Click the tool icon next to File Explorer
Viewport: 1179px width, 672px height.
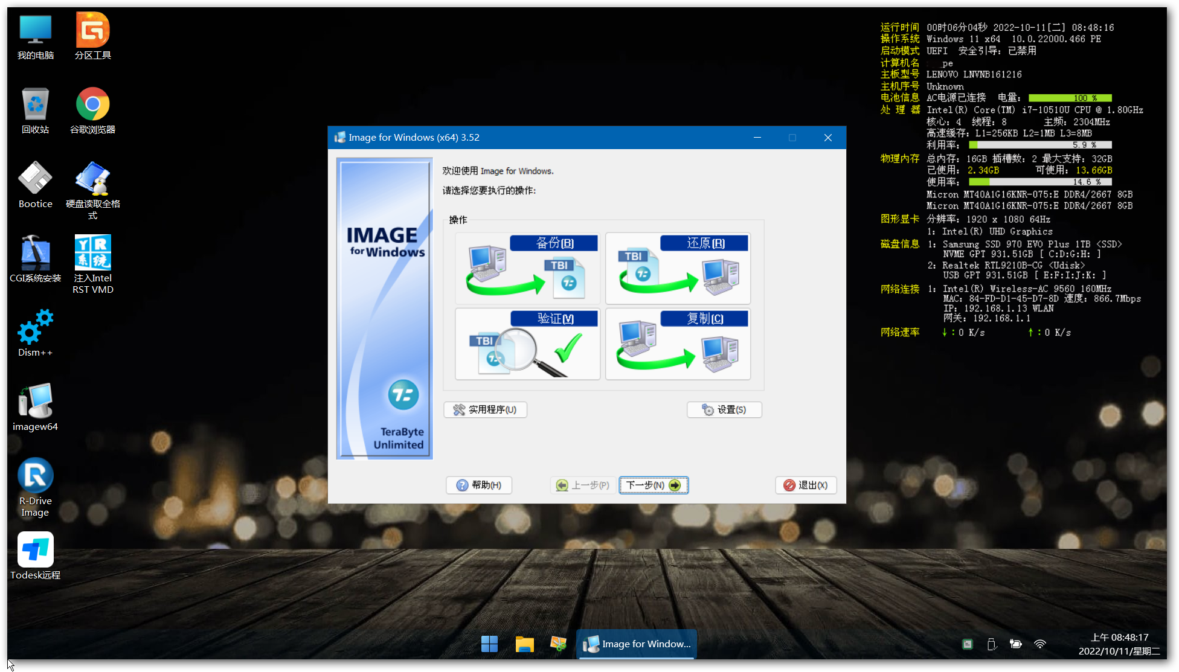click(x=558, y=644)
